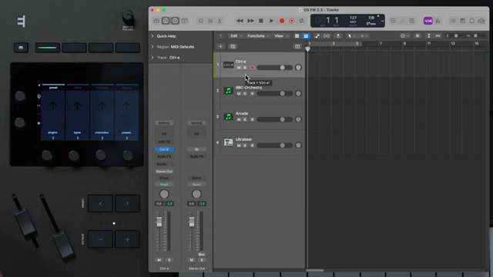Open the Snap mode dropdown
Viewport: 493px width, 277px height.
[x=404, y=36]
